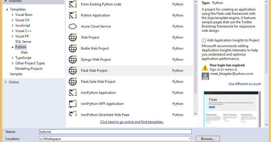Select Django Web Project template name
Screen dimensions: 271x142
(x=96, y=60)
